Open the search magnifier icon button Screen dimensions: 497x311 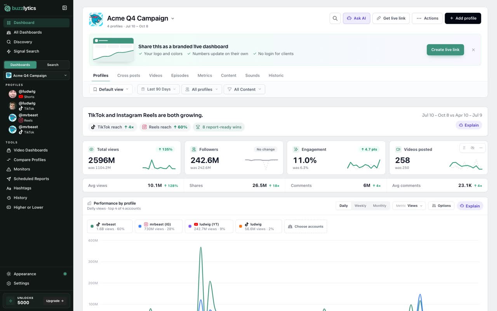(x=335, y=18)
